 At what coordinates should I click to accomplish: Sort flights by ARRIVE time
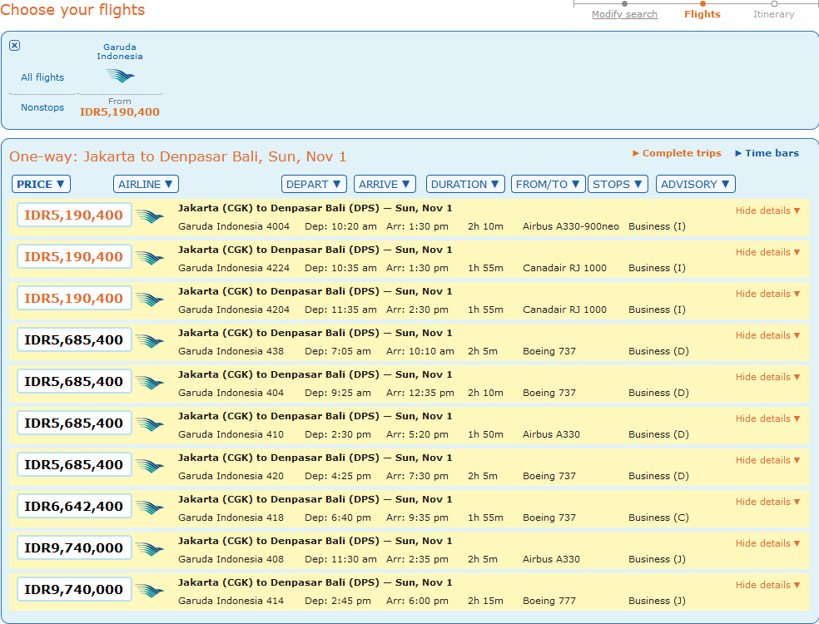pyautogui.click(x=385, y=185)
